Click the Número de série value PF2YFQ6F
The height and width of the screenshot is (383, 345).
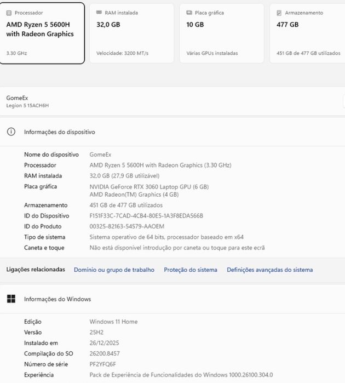(103, 364)
